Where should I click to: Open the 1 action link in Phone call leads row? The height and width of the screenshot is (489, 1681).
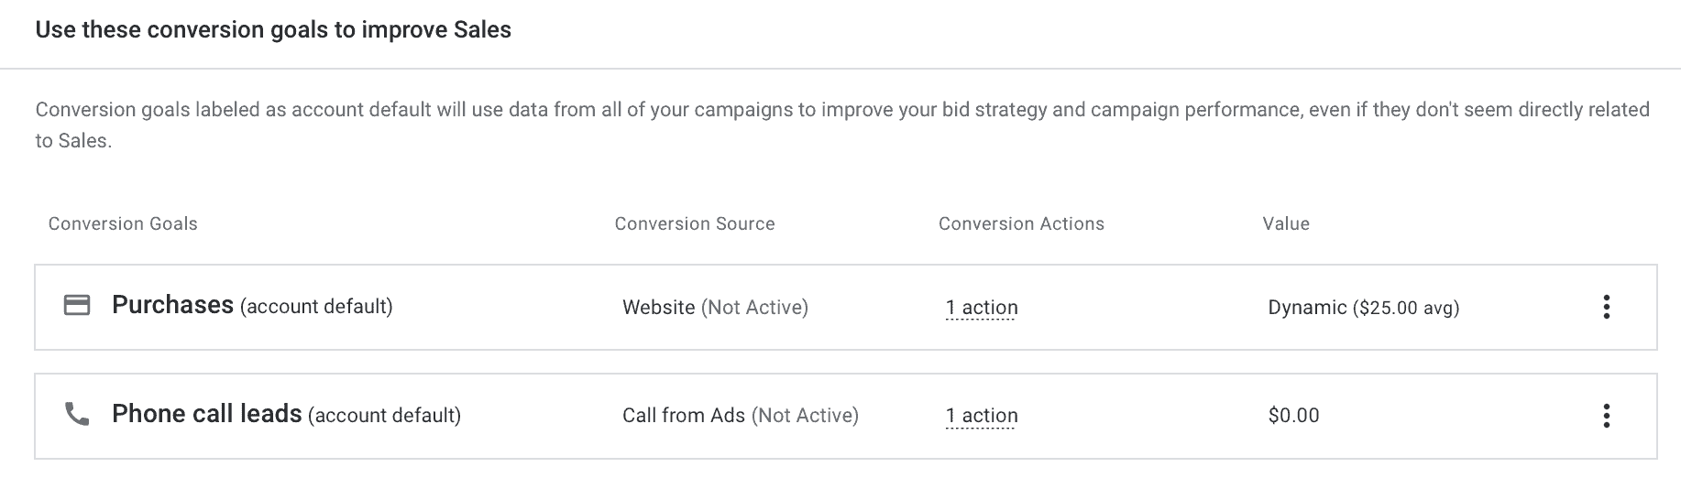tap(982, 416)
